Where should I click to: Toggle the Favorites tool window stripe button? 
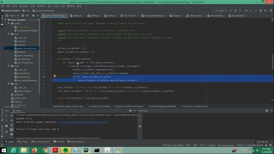[x=2, y=131]
